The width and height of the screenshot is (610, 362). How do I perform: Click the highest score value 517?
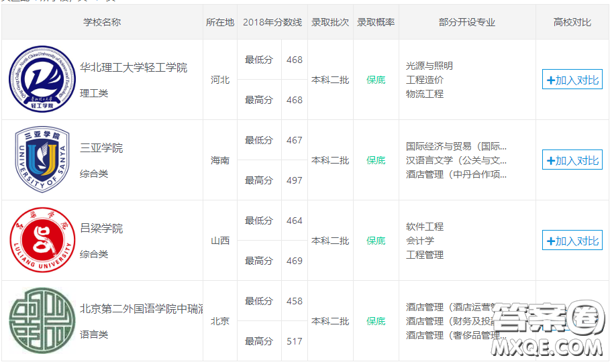point(295,341)
